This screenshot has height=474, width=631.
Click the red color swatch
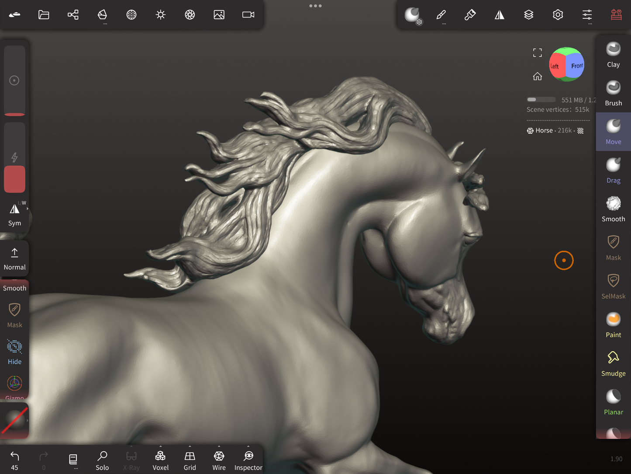pos(14,179)
